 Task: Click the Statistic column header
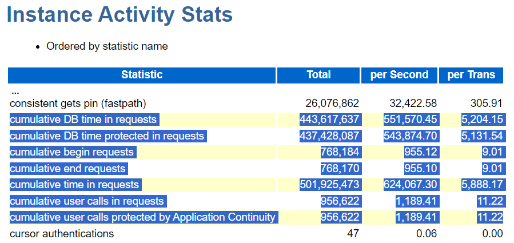point(142,75)
